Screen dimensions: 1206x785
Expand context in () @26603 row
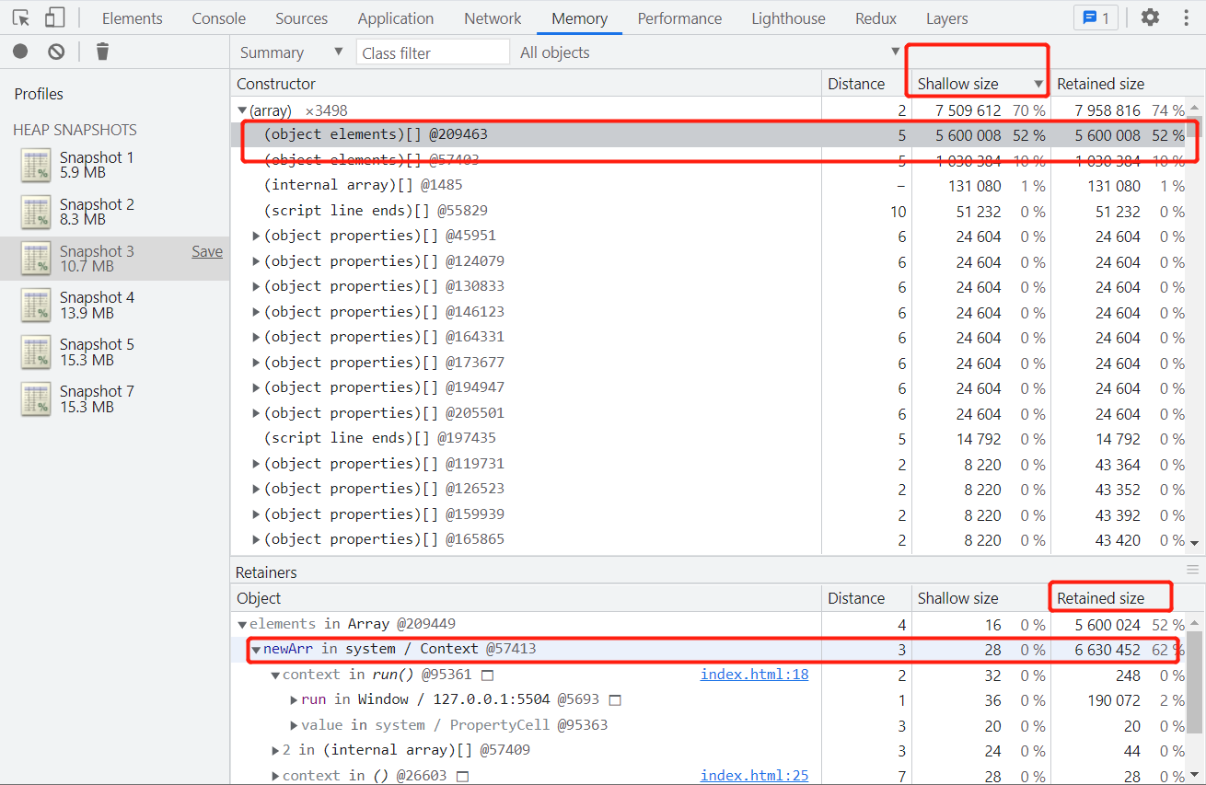pyautogui.click(x=275, y=776)
